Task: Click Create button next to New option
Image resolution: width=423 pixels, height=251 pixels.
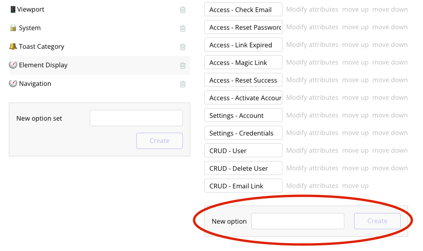Action: click(377, 221)
